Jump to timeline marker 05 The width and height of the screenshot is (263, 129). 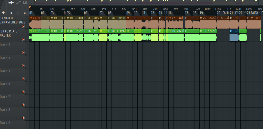68,13
